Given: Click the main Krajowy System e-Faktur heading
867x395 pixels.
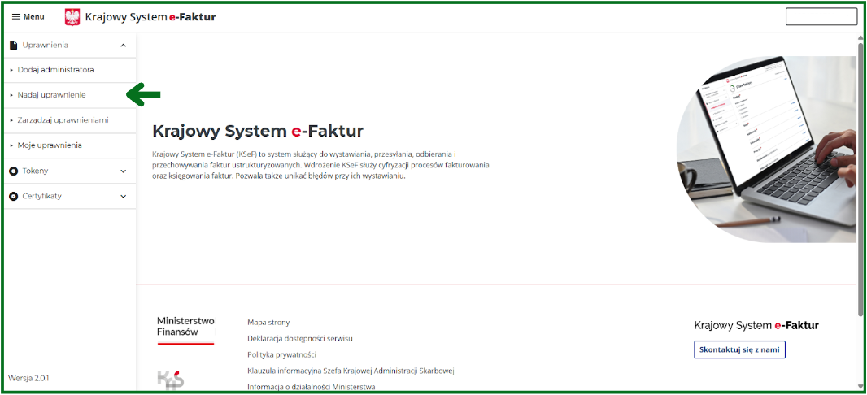Looking at the screenshot, I should click(258, 132).
